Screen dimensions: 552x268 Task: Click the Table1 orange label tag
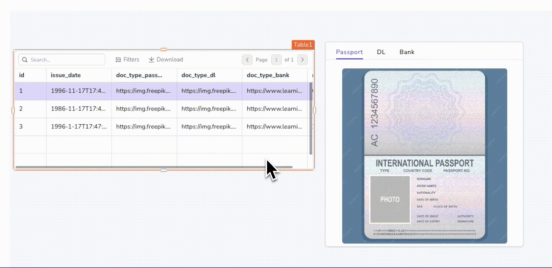coord(303,44)
